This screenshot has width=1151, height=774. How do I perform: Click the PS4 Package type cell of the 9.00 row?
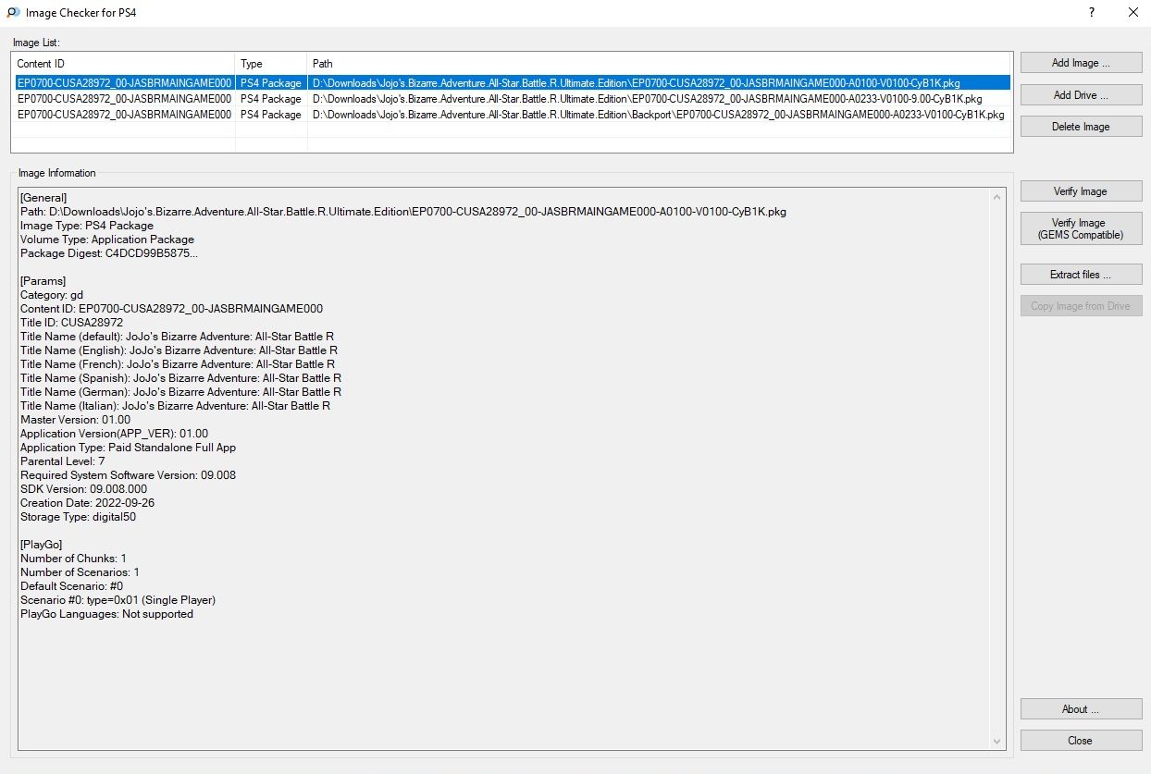(271, 99)
